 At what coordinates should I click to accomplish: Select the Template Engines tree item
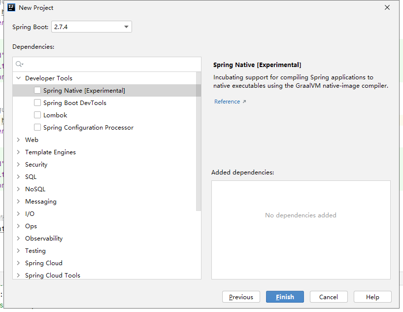pos(50,152)
